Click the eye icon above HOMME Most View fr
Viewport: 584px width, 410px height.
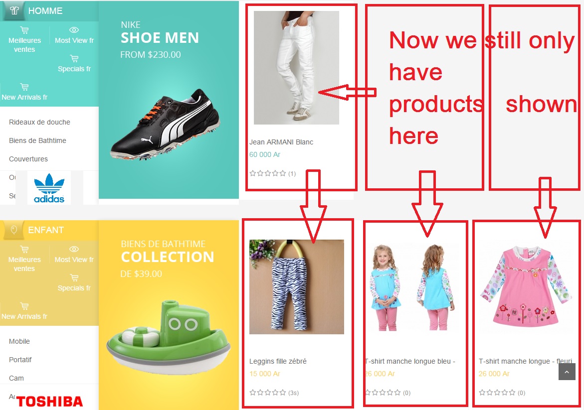pyautogui.click(x=74, y=30)
